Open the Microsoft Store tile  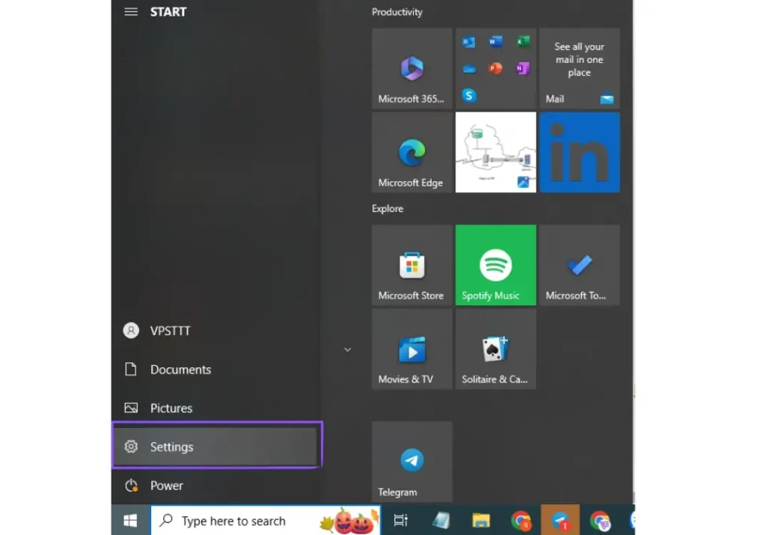click(x=412, y=265)
